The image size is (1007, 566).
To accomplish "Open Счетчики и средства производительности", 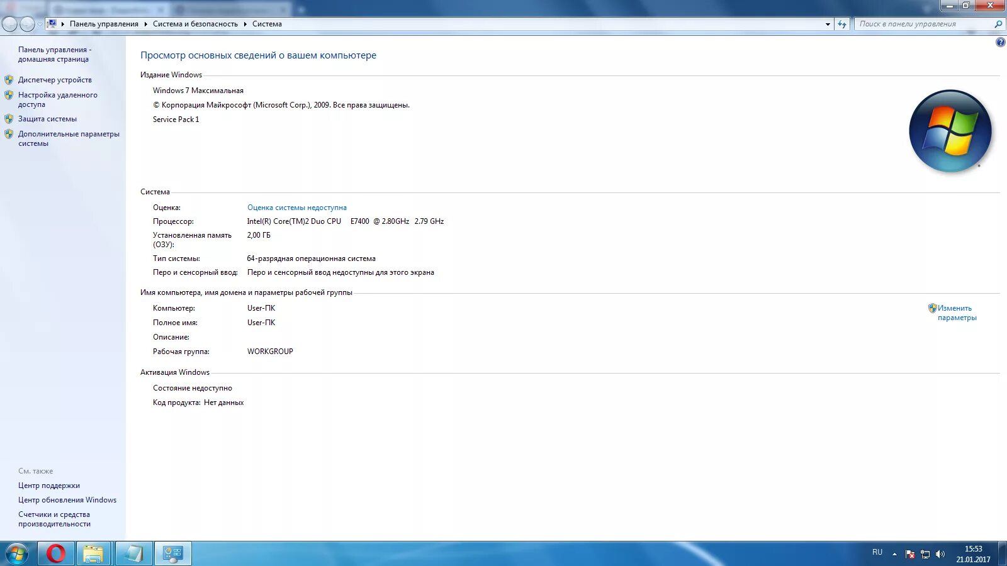I will pyautogui.click(x=54, y=519).
